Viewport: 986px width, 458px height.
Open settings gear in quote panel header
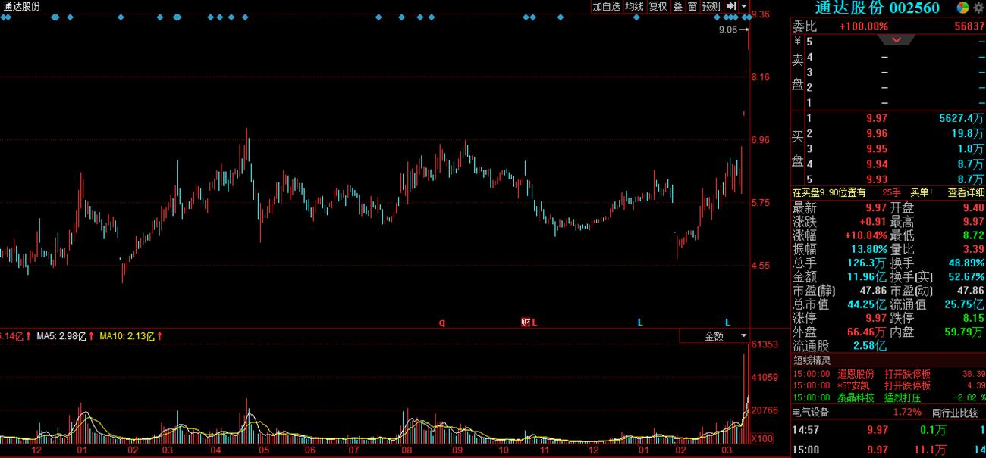978,7
